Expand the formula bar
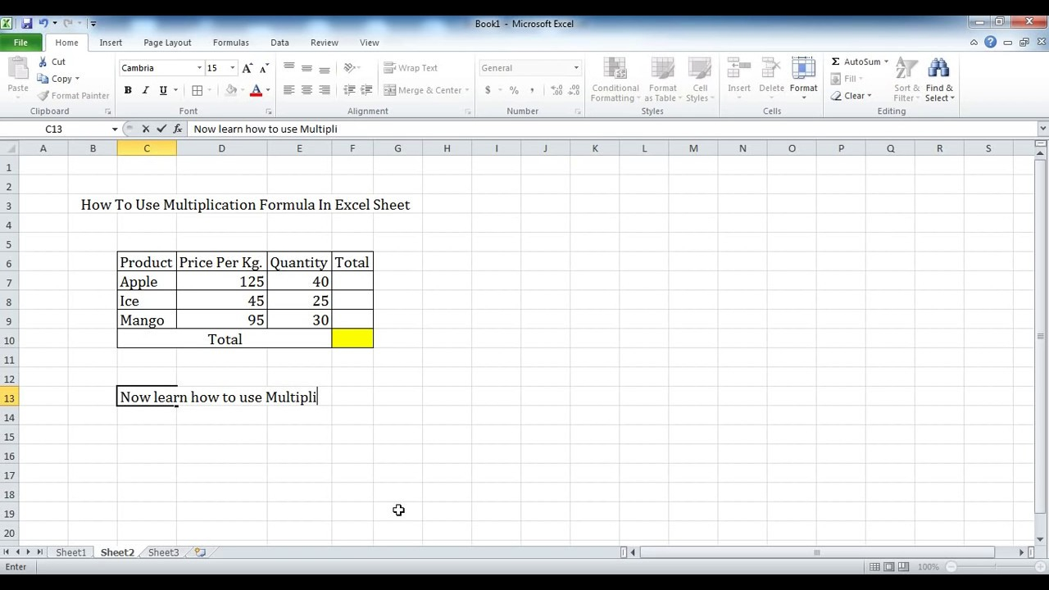 pos(1042,129)
